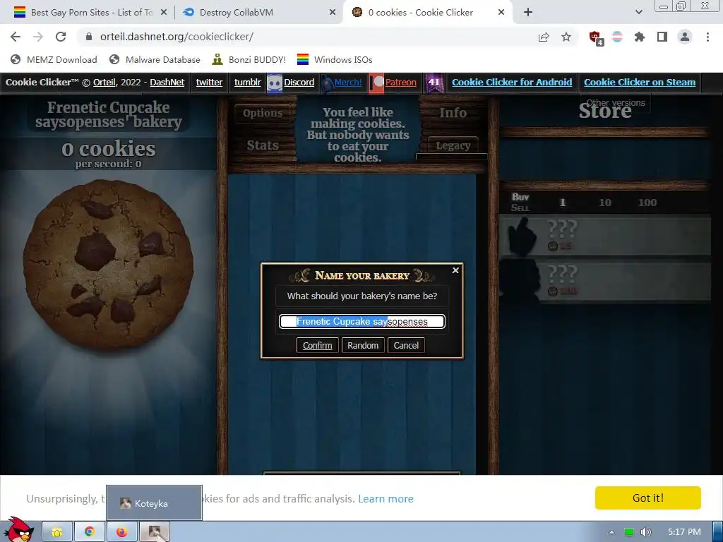Select buy quantity 1 in store
Image resolution: width=723 pixels, height=542 pixels.
(562, 203)
